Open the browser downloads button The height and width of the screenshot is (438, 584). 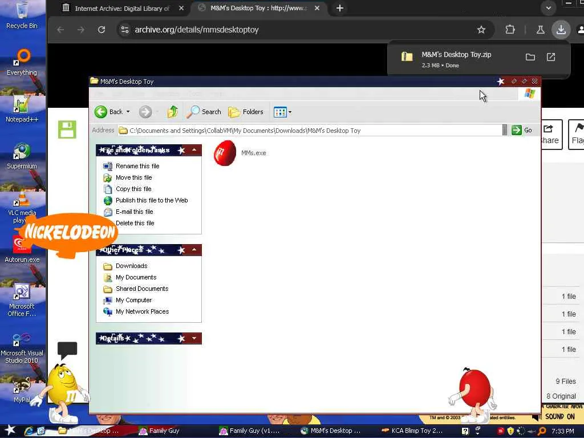[561, 30]
